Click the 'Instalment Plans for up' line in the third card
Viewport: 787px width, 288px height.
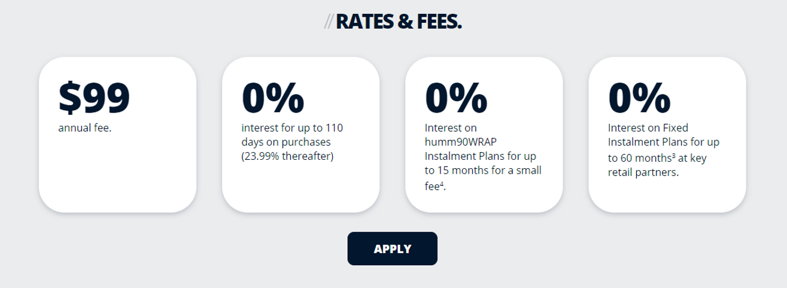click(480, 156)
